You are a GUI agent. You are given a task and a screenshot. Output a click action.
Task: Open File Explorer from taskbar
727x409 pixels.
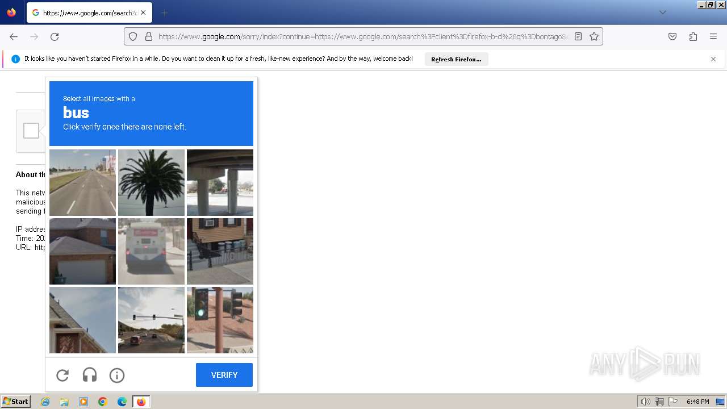(x=64, y=402)
